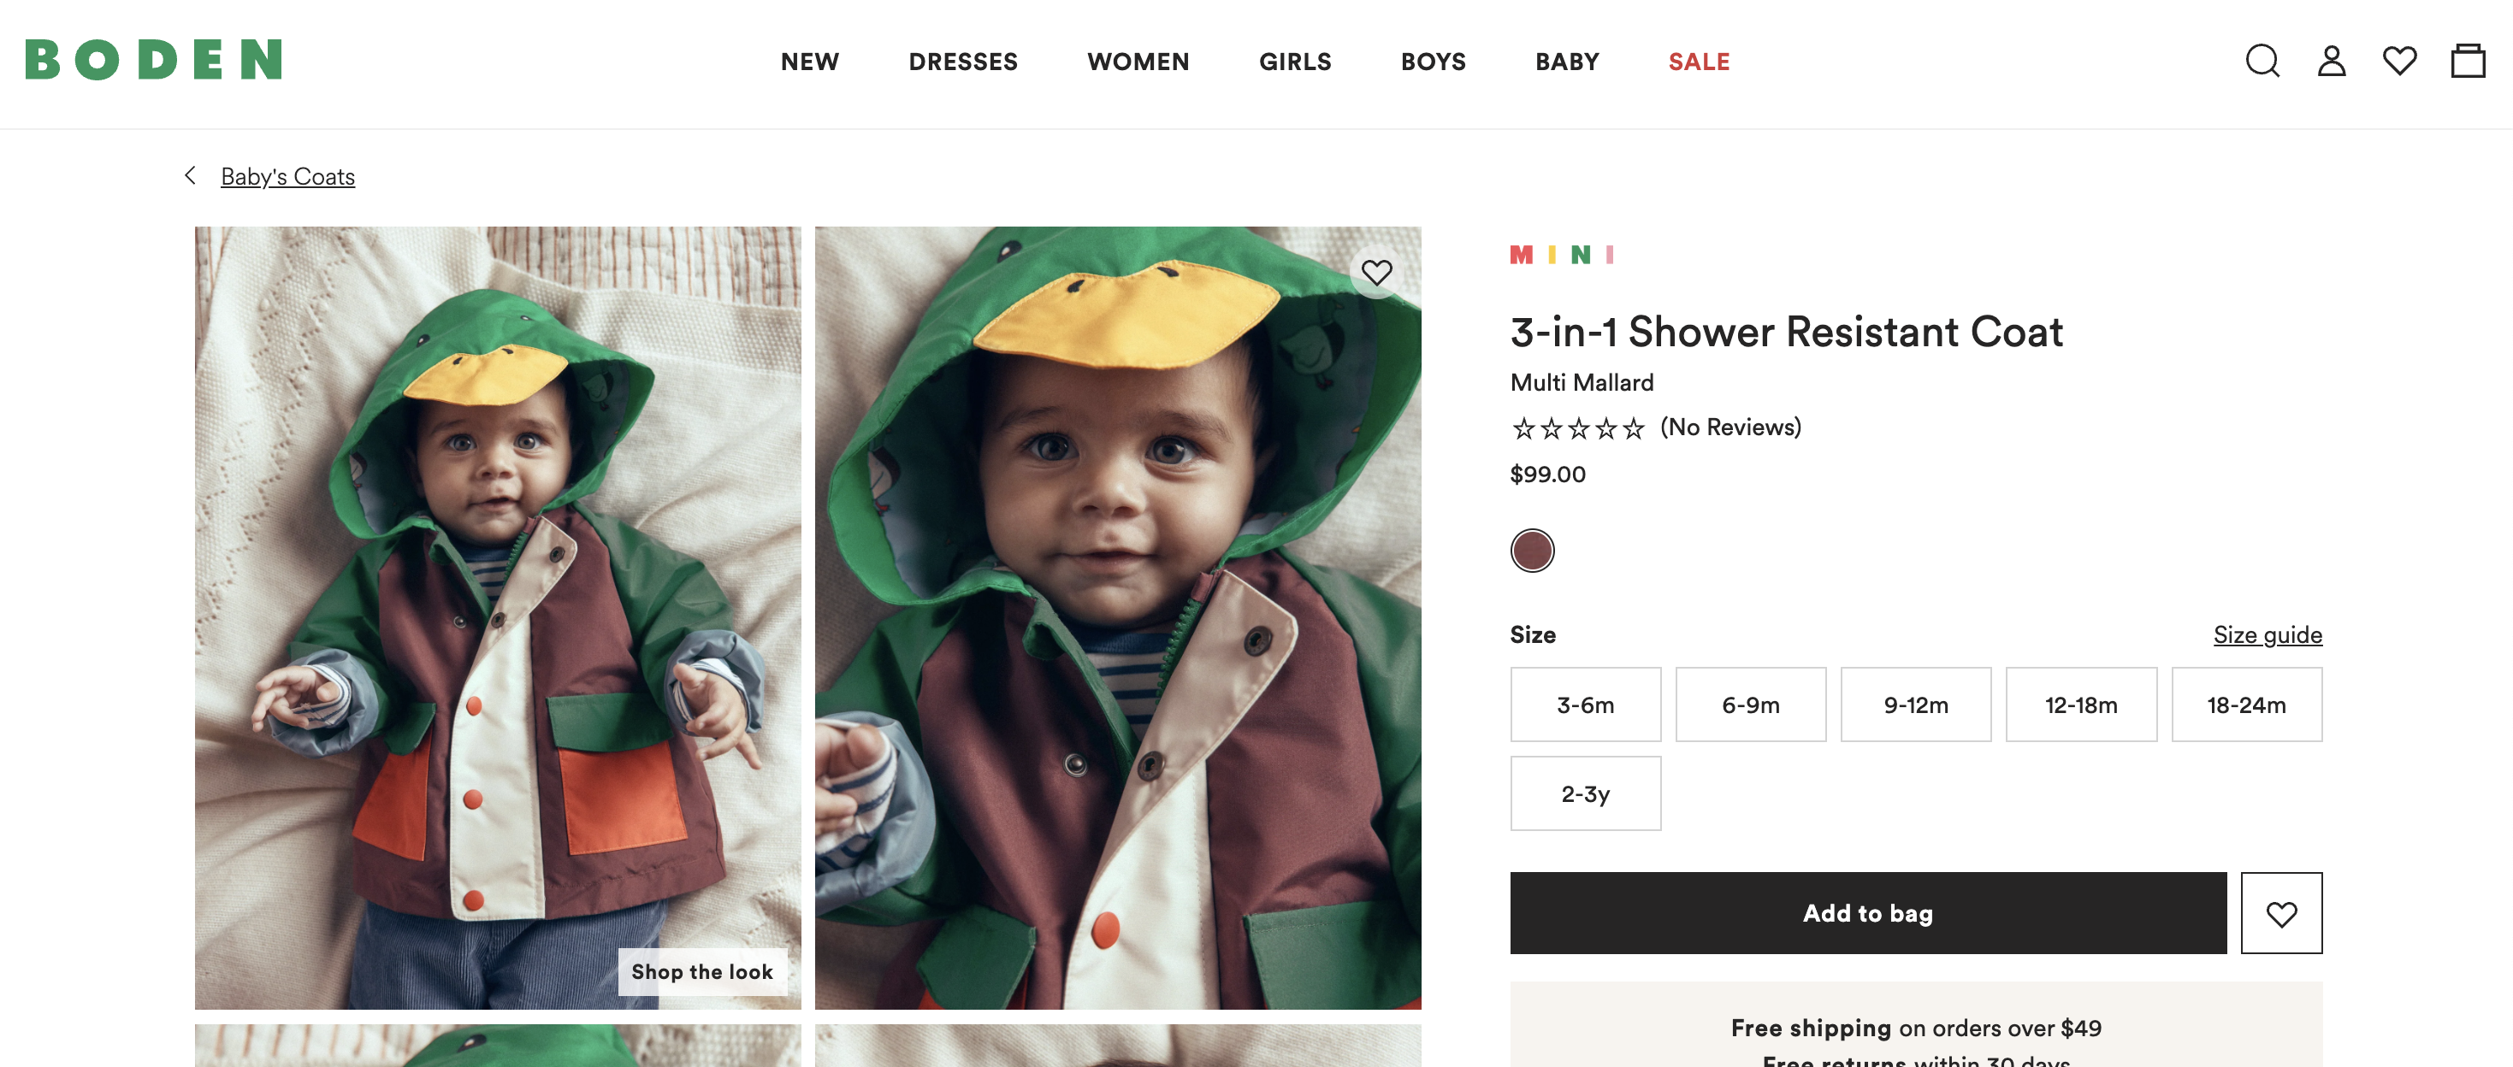Click Shop the look on photo
The width and height of the screenshot is (2513, 1067).
click(x=701, y=971)
